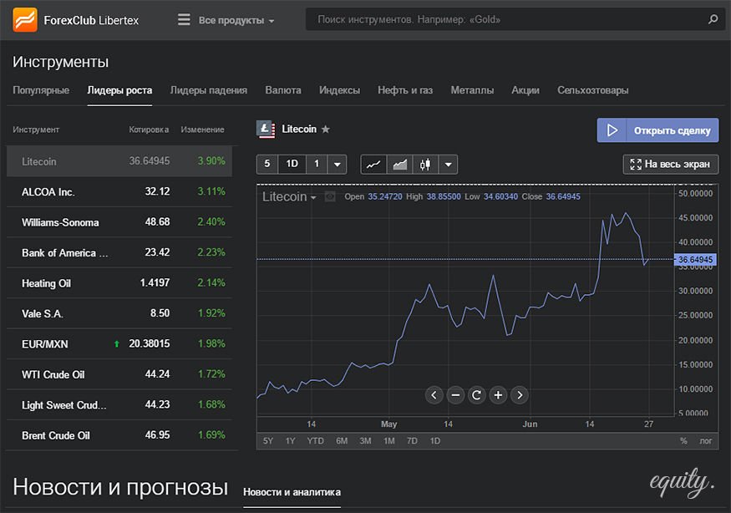
Task: Click the Litecoin instrument logo
Action: click(x=266, y=130)
